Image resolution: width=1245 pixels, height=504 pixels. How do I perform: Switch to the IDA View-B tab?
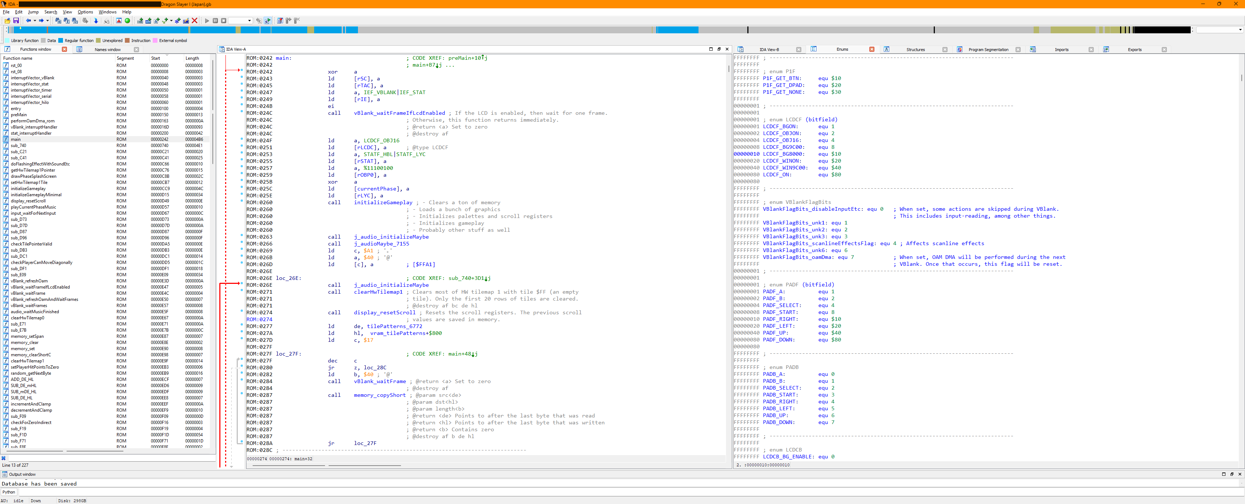coord(769,50)
